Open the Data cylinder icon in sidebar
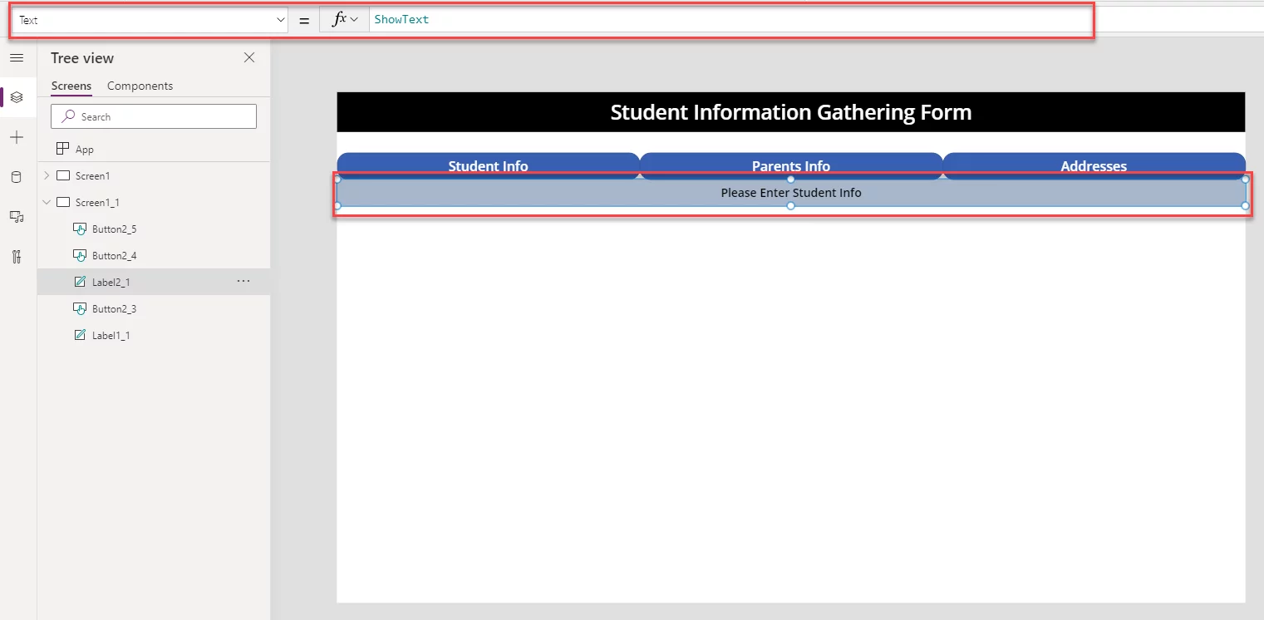The height and width of the screenshot is (620, 1264). click(x=17, y=176)
